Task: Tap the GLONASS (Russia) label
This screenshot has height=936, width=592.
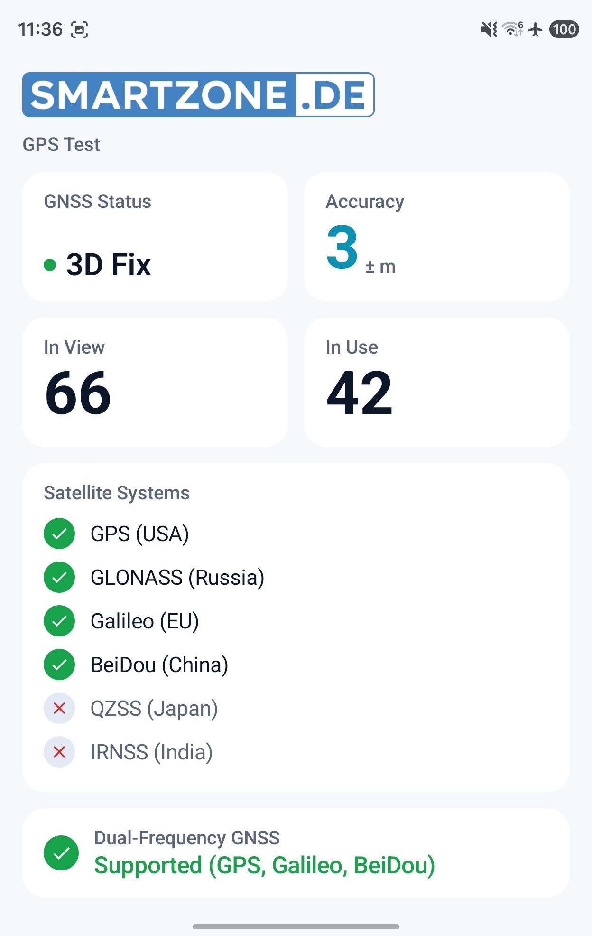Action: pyautogui.click(x=177, y=578)
